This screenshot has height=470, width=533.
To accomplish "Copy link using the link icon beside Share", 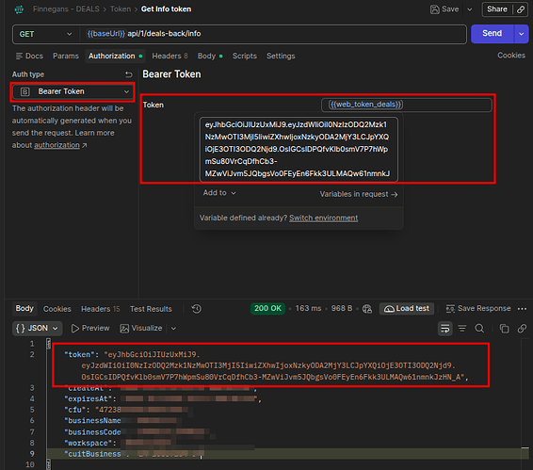I will pyautogui.click(x=521, y=9).
